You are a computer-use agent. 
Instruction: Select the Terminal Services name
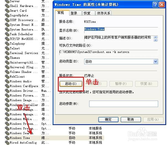point(24,53)
